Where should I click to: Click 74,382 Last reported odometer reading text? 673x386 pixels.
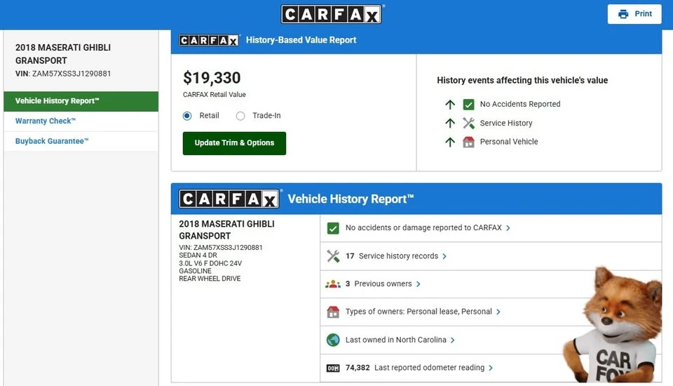[x=415, y=368]
